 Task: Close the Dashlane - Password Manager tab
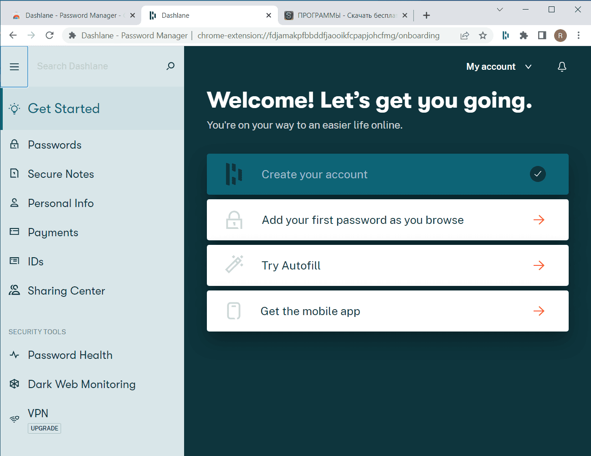(x=133, y=16)
